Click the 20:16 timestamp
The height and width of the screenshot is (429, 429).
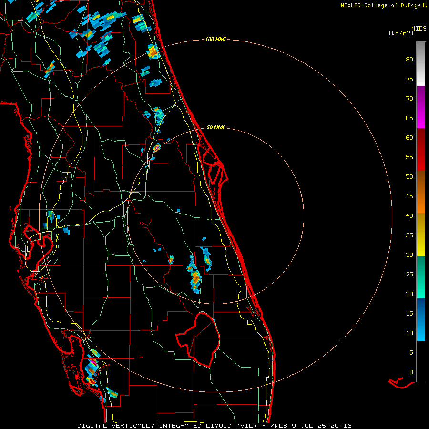(341, 426)
